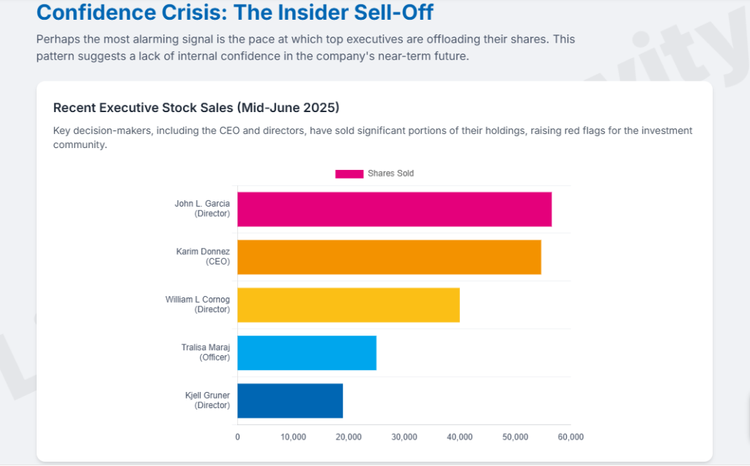Screen dimensions: 750x466
Task: Toggle the Shares Sold legend label
Action: tap(390, 174)
